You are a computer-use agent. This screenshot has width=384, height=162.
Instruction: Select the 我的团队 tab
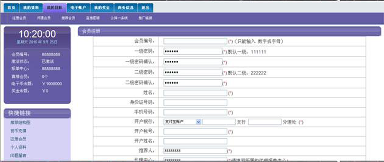(x=54, y=8)
